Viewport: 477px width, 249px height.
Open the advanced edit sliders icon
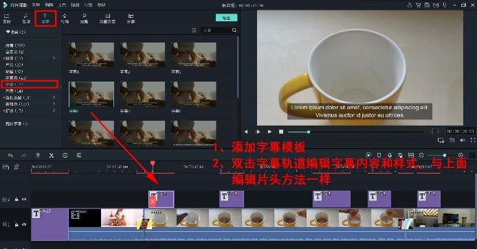point(79,155)
